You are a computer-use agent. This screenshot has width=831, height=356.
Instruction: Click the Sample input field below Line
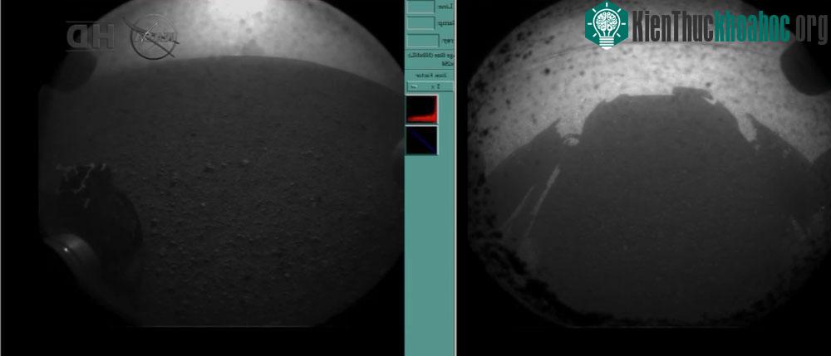[420, 23]
